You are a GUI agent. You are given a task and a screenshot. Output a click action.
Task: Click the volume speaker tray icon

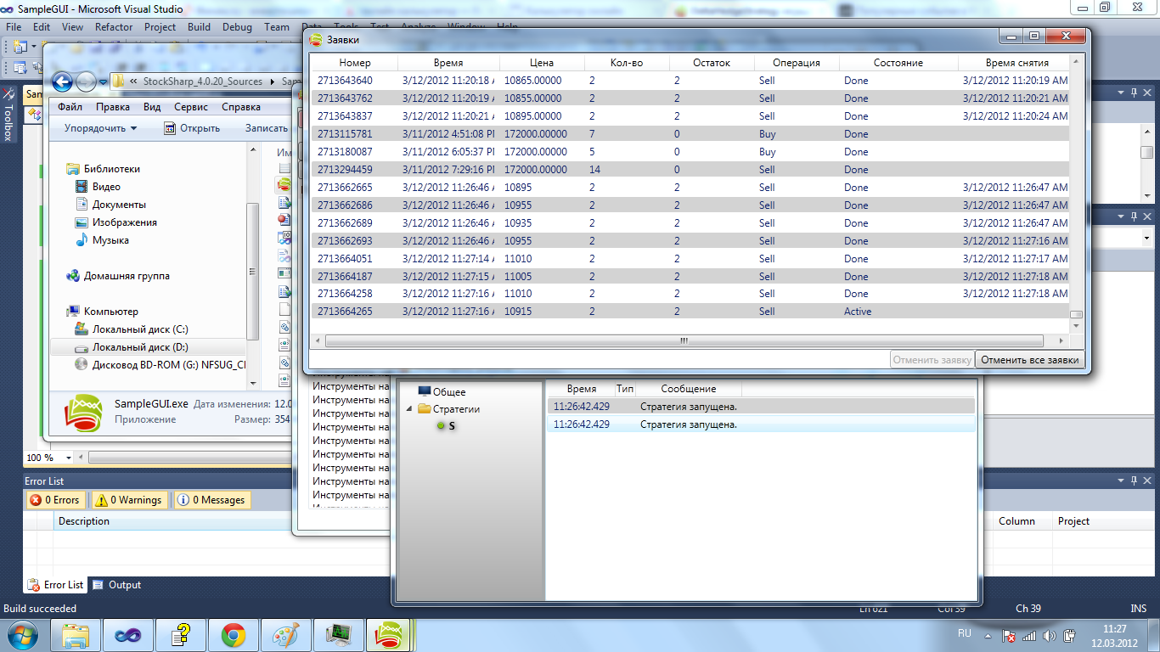(x=1049, y=635)
